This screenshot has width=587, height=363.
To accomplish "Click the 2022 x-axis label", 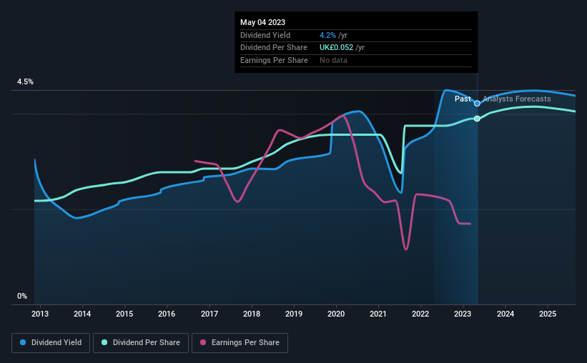I will (x=420, y=314).
